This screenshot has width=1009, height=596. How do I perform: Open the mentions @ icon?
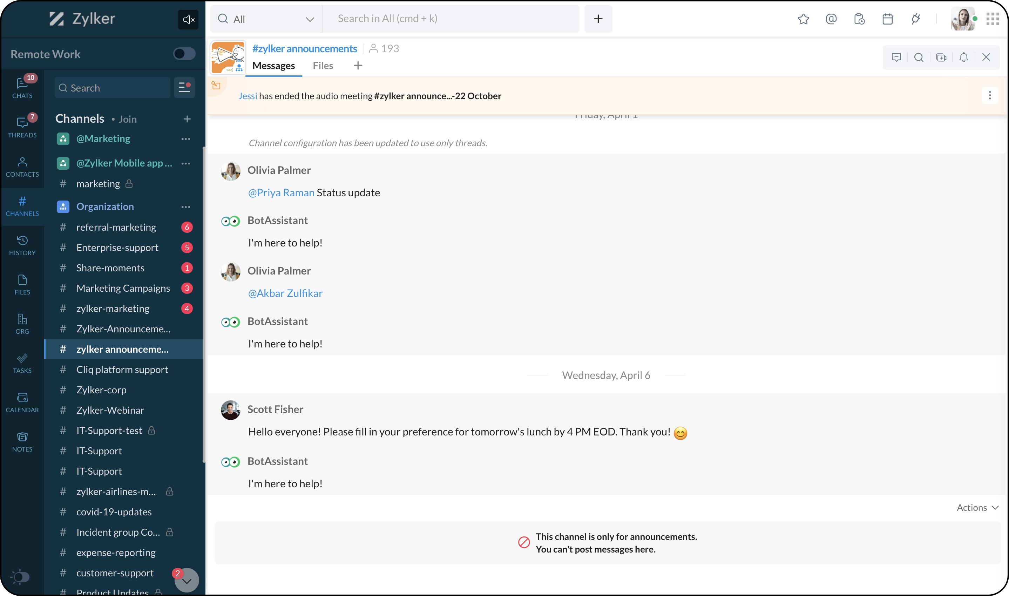click(831, 19)
